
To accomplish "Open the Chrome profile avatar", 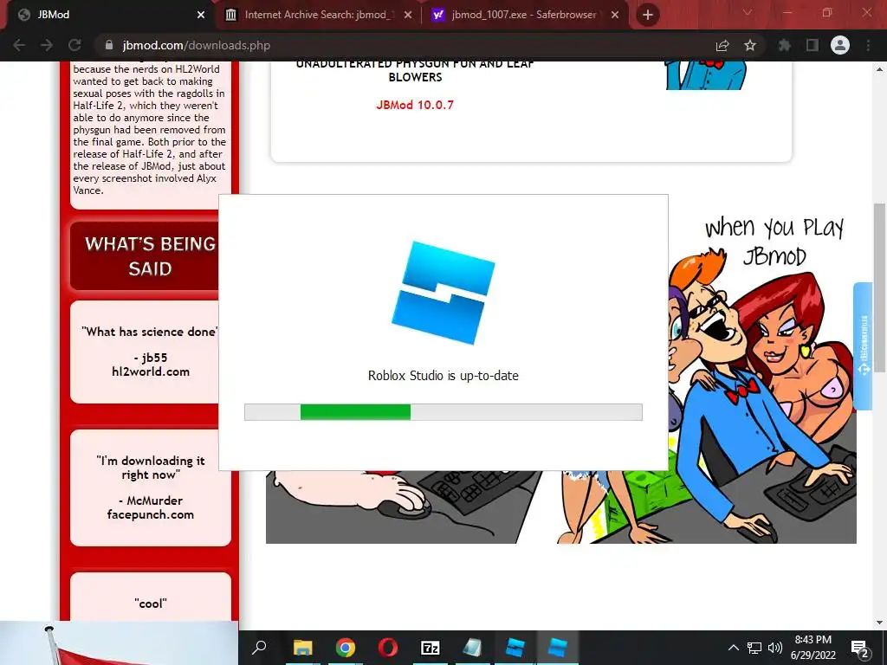I will point(840,45).
